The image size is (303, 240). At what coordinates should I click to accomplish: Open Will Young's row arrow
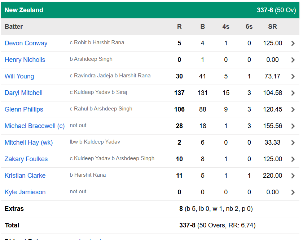pyautogui.click(x=293, y=76)
